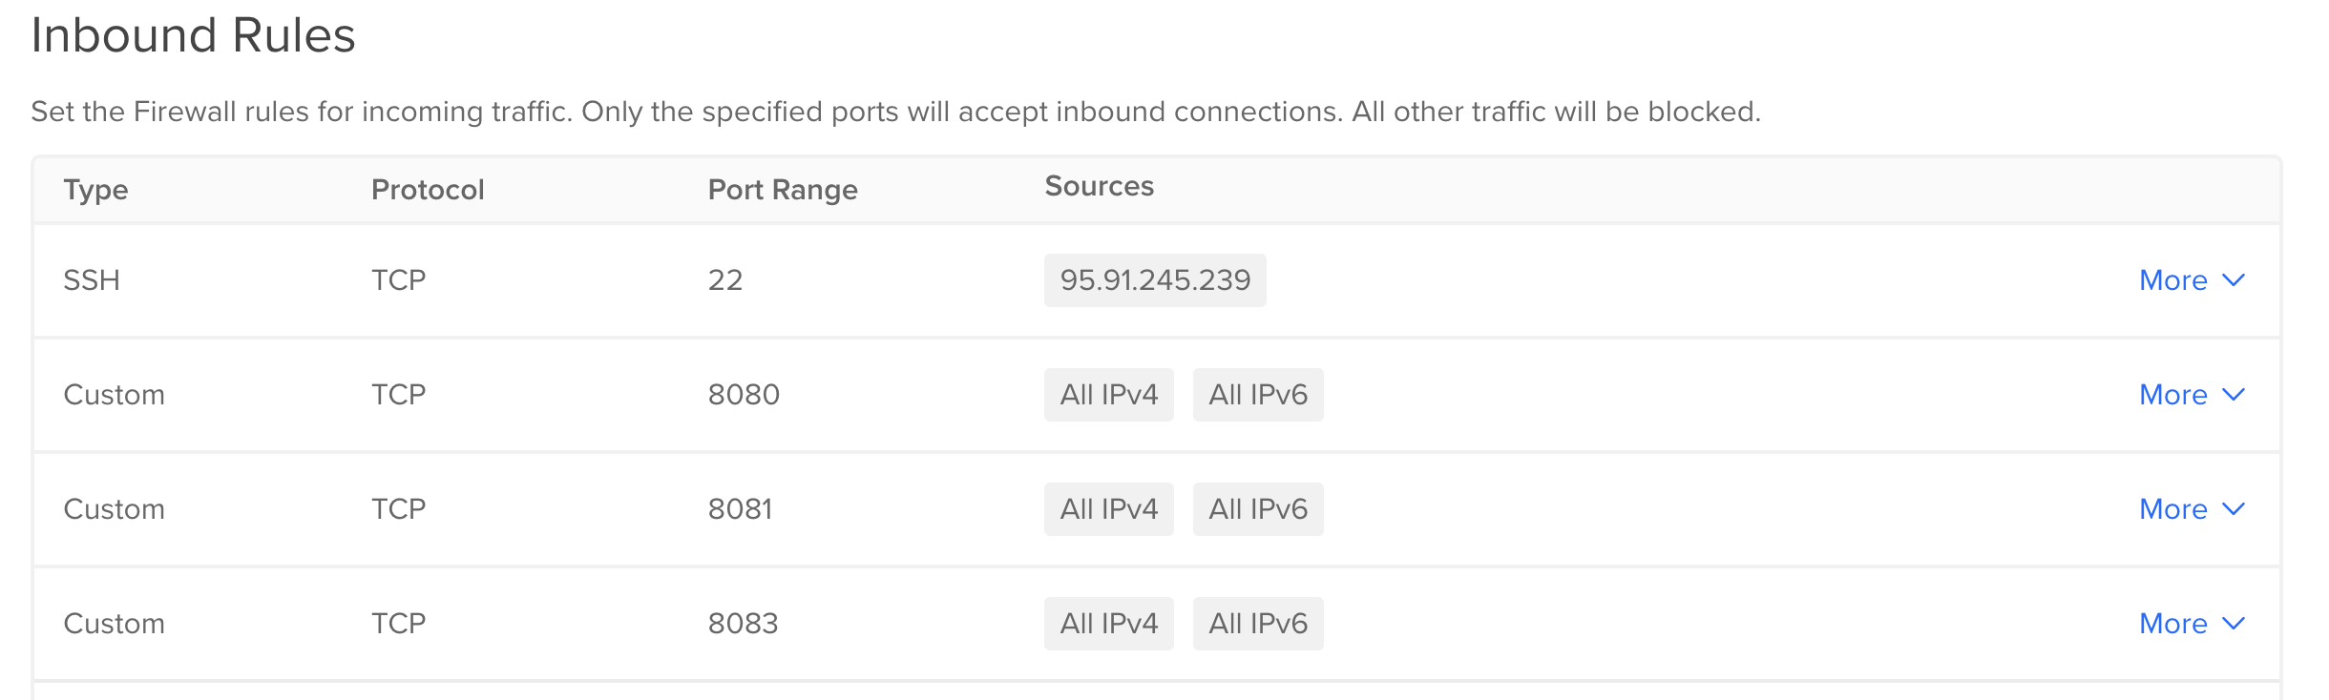Click the chevron arrow on the 8080 row

coord(2234,395)
